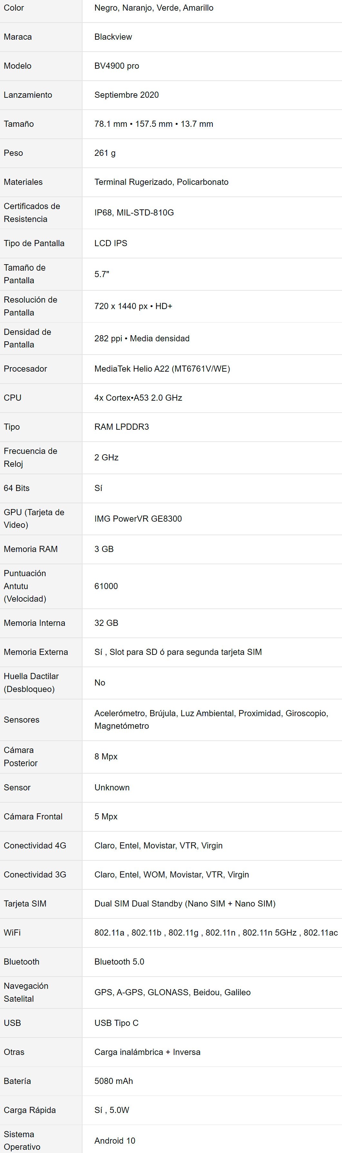Select the BV4900 pro model text
The image size is (342, 1153).
[x=117, y=66]
